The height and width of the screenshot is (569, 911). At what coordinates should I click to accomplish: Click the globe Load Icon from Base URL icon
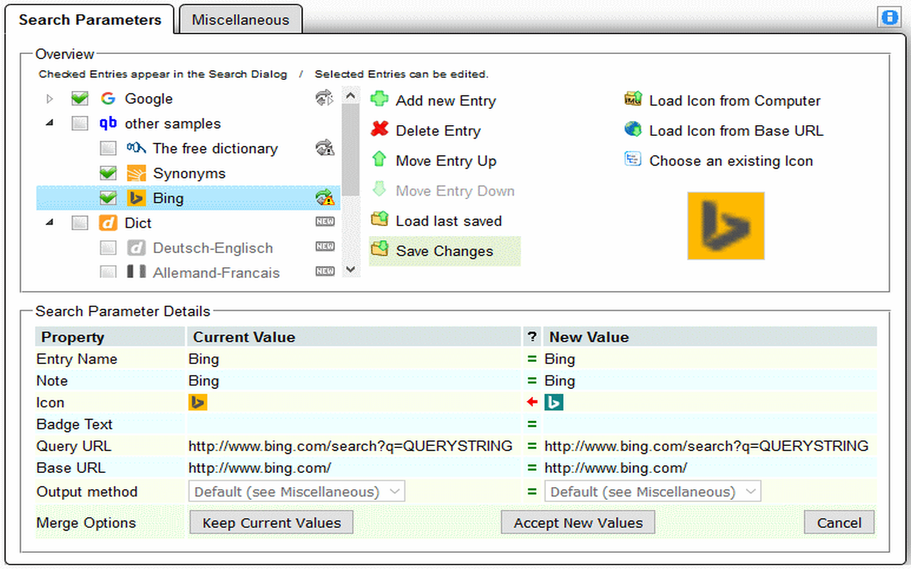pos(633,129)
